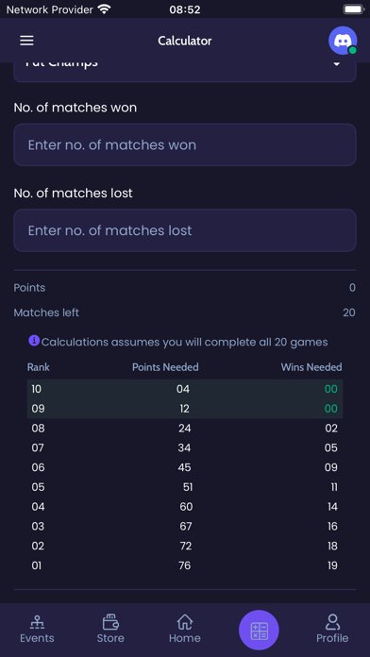This screenshot has width=370, height=657.
Task: Tap the Points Needed column header
Action: coord(165,367)
